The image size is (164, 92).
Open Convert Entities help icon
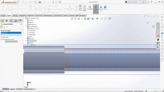tap(21, 24)
